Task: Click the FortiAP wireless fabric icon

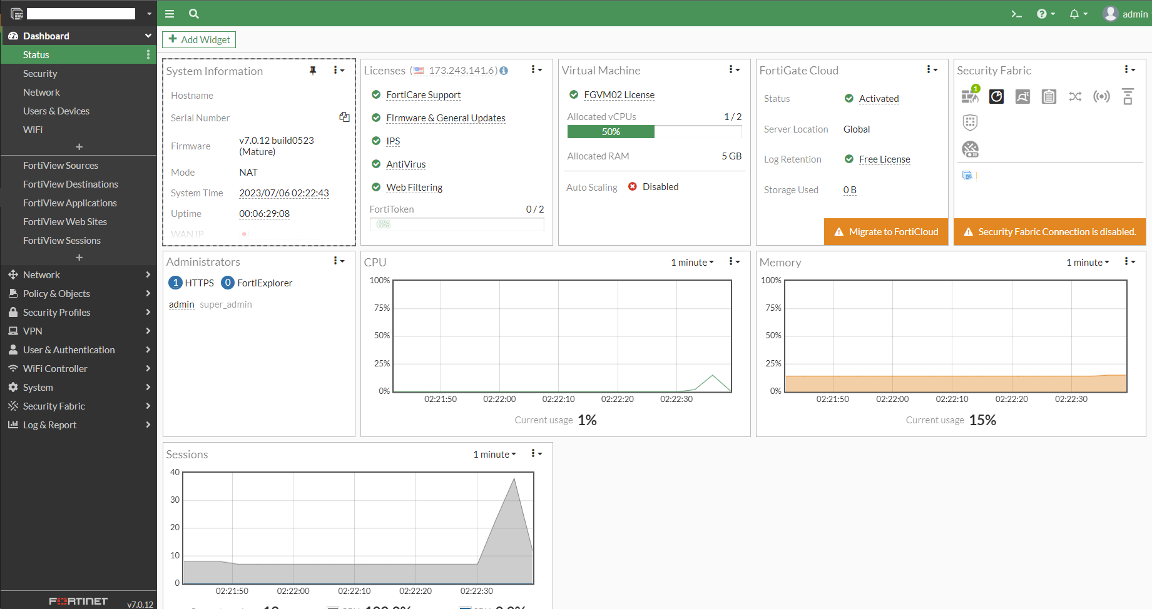Action: pyautogui.click(x=1101, y=96)
